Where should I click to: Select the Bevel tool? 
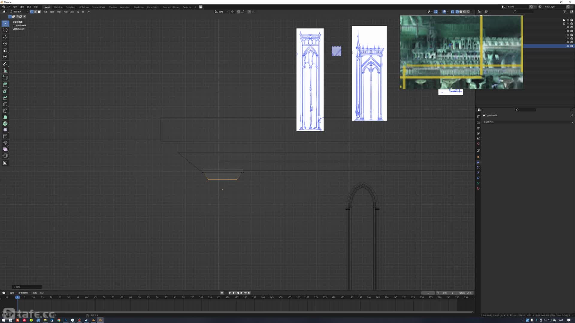(5, 98)
